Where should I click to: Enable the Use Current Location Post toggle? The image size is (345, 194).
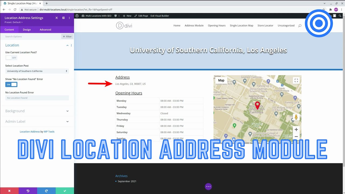(11, 58)
